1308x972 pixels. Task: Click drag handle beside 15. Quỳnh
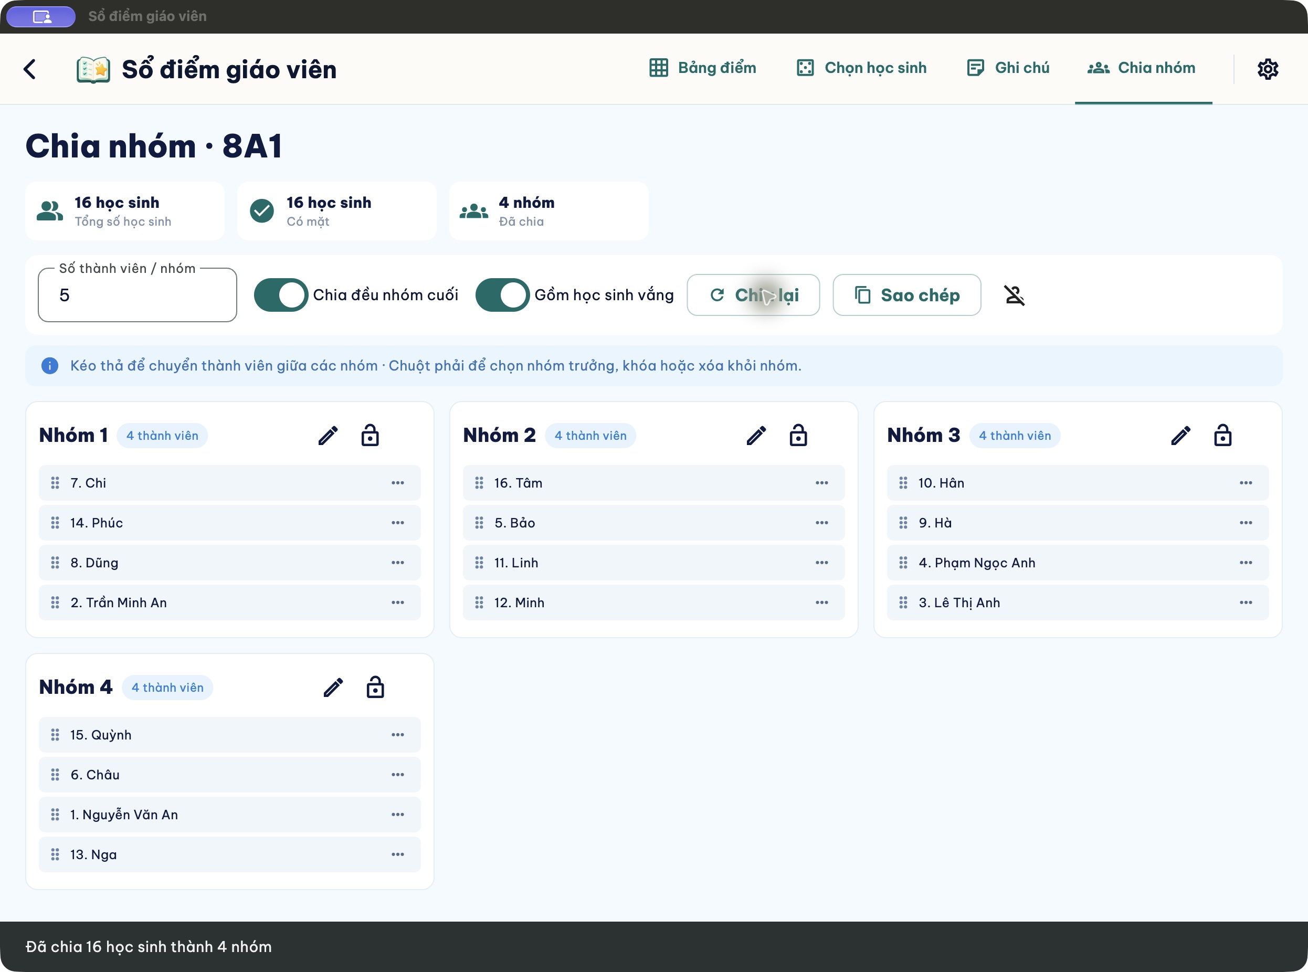55,735
